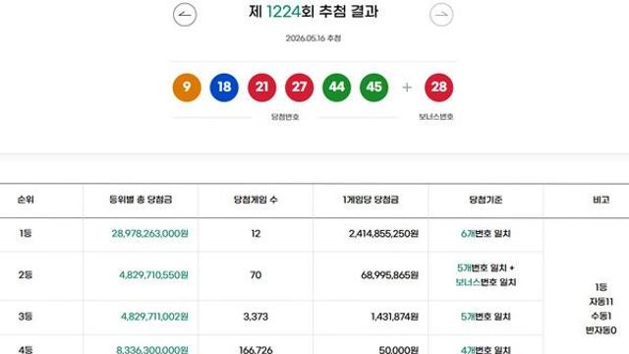Select the red ball numbered 21
This screenshot has height=354, width=629.
click(x=261, y=88)
